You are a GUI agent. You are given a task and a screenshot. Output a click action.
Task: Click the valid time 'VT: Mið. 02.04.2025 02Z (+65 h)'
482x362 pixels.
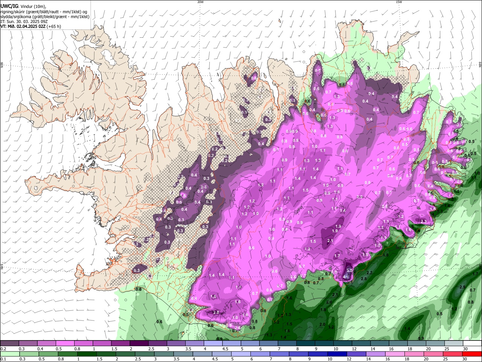pyautogui.click(x=31, y=26)
